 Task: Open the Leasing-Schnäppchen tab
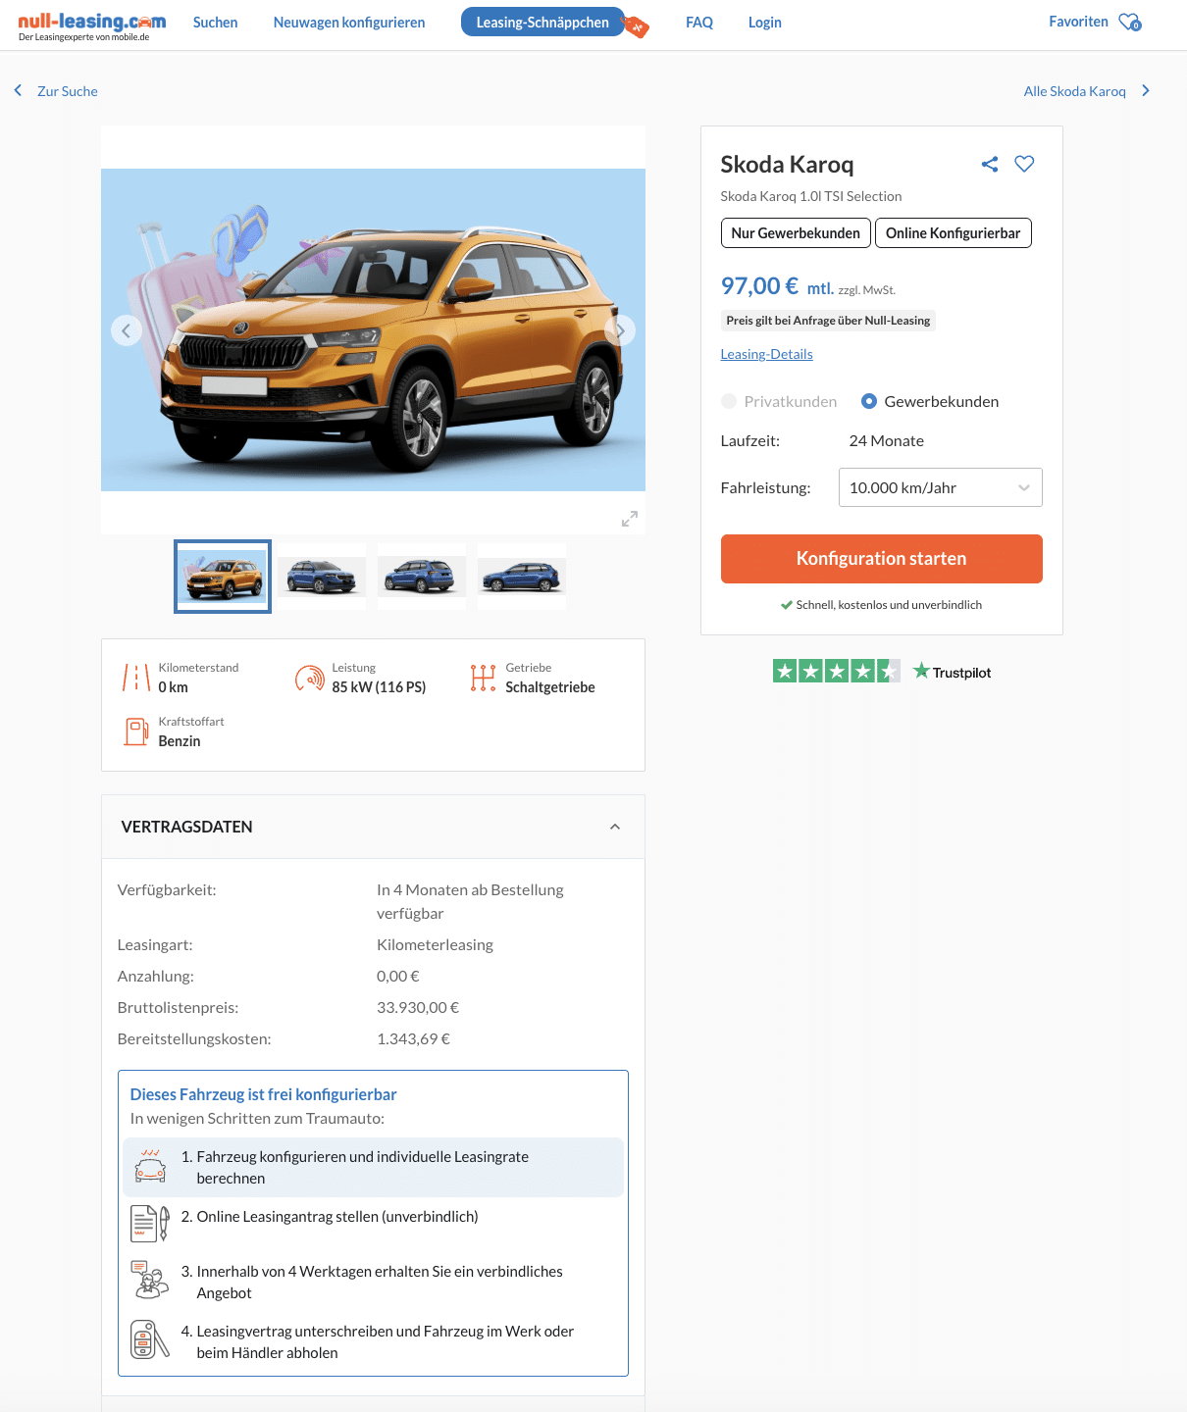(542, 22)
